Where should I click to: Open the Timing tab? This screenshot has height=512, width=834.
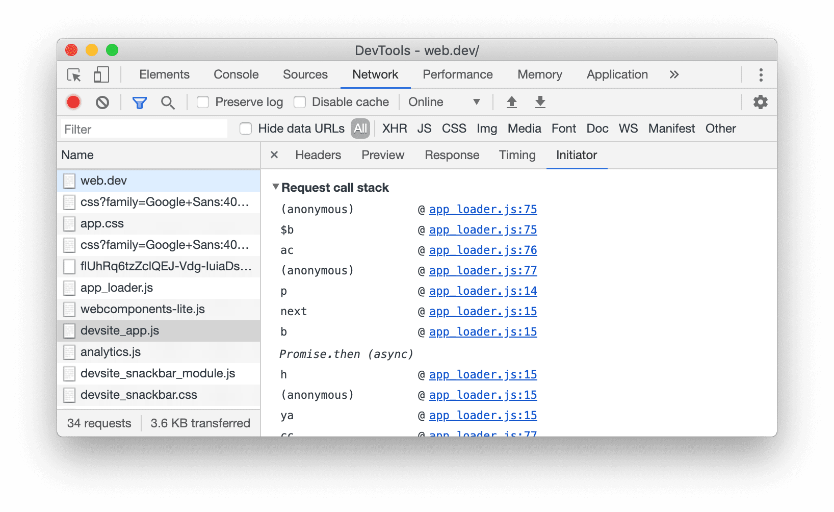[516, 155]
